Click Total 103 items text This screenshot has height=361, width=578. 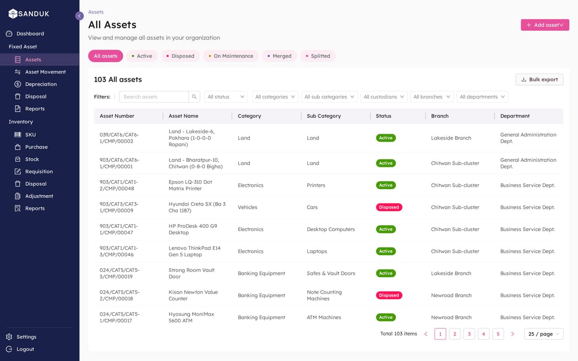[x=399, y=334]
